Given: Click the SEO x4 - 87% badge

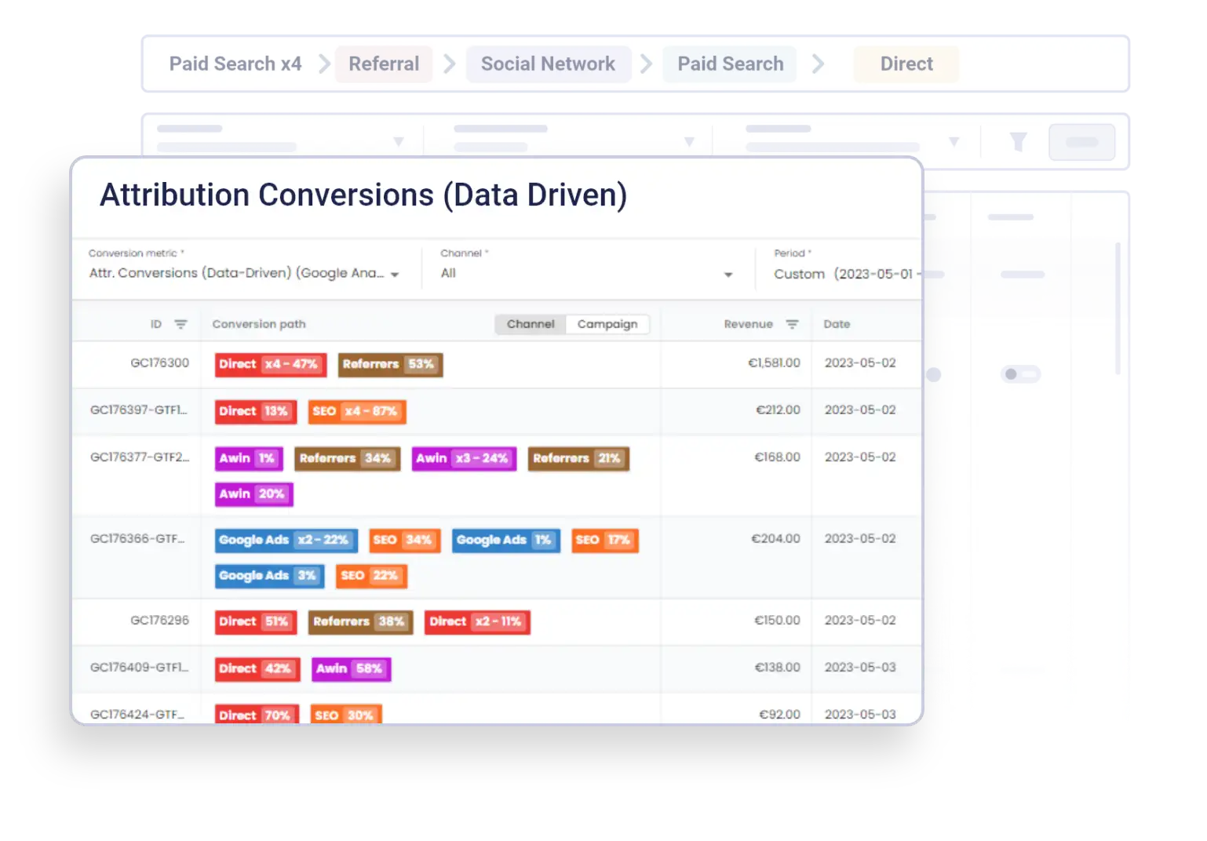Looking at the screenshot, I should click(357, 411).
